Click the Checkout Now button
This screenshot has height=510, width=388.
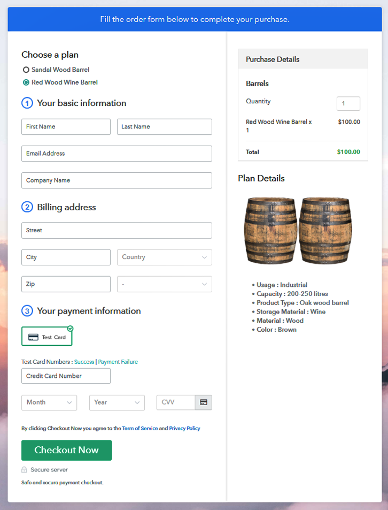pos(66,450)
